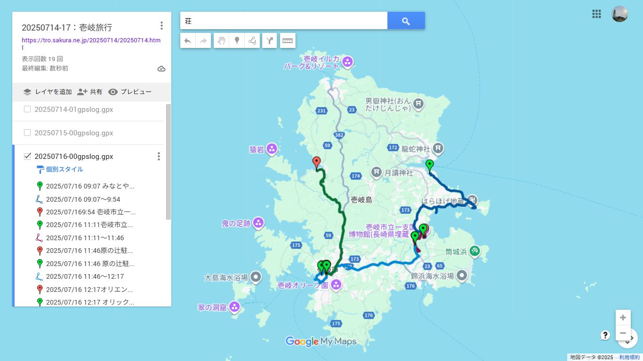Open 20250716-00gpslog.gpx layer options menu
This screenshot has width=643, height=361.
click(x=159, y=157)
